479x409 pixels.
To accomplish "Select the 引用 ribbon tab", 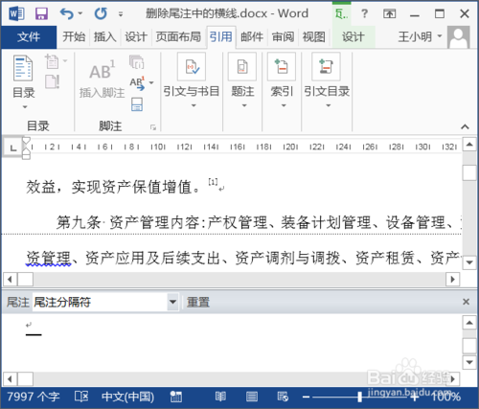I will (x=221, y=37).
